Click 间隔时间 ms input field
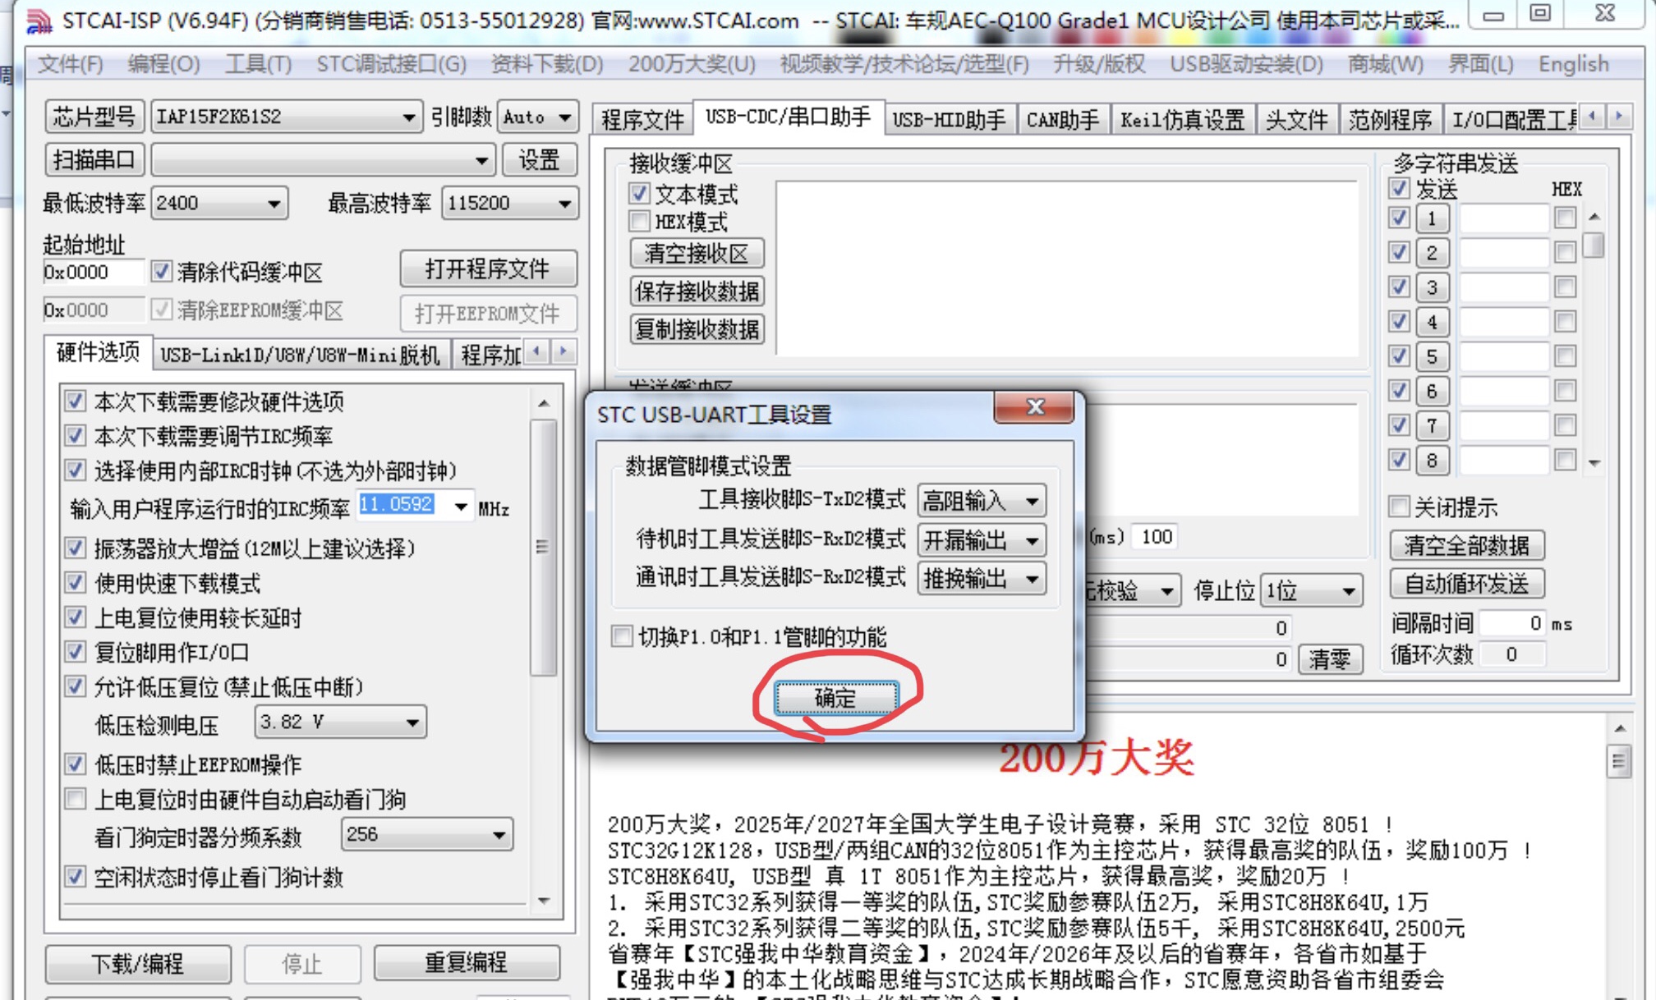Image resolution: width=1656 pixels, height=1000 pixels. [x=1513, y=623]
